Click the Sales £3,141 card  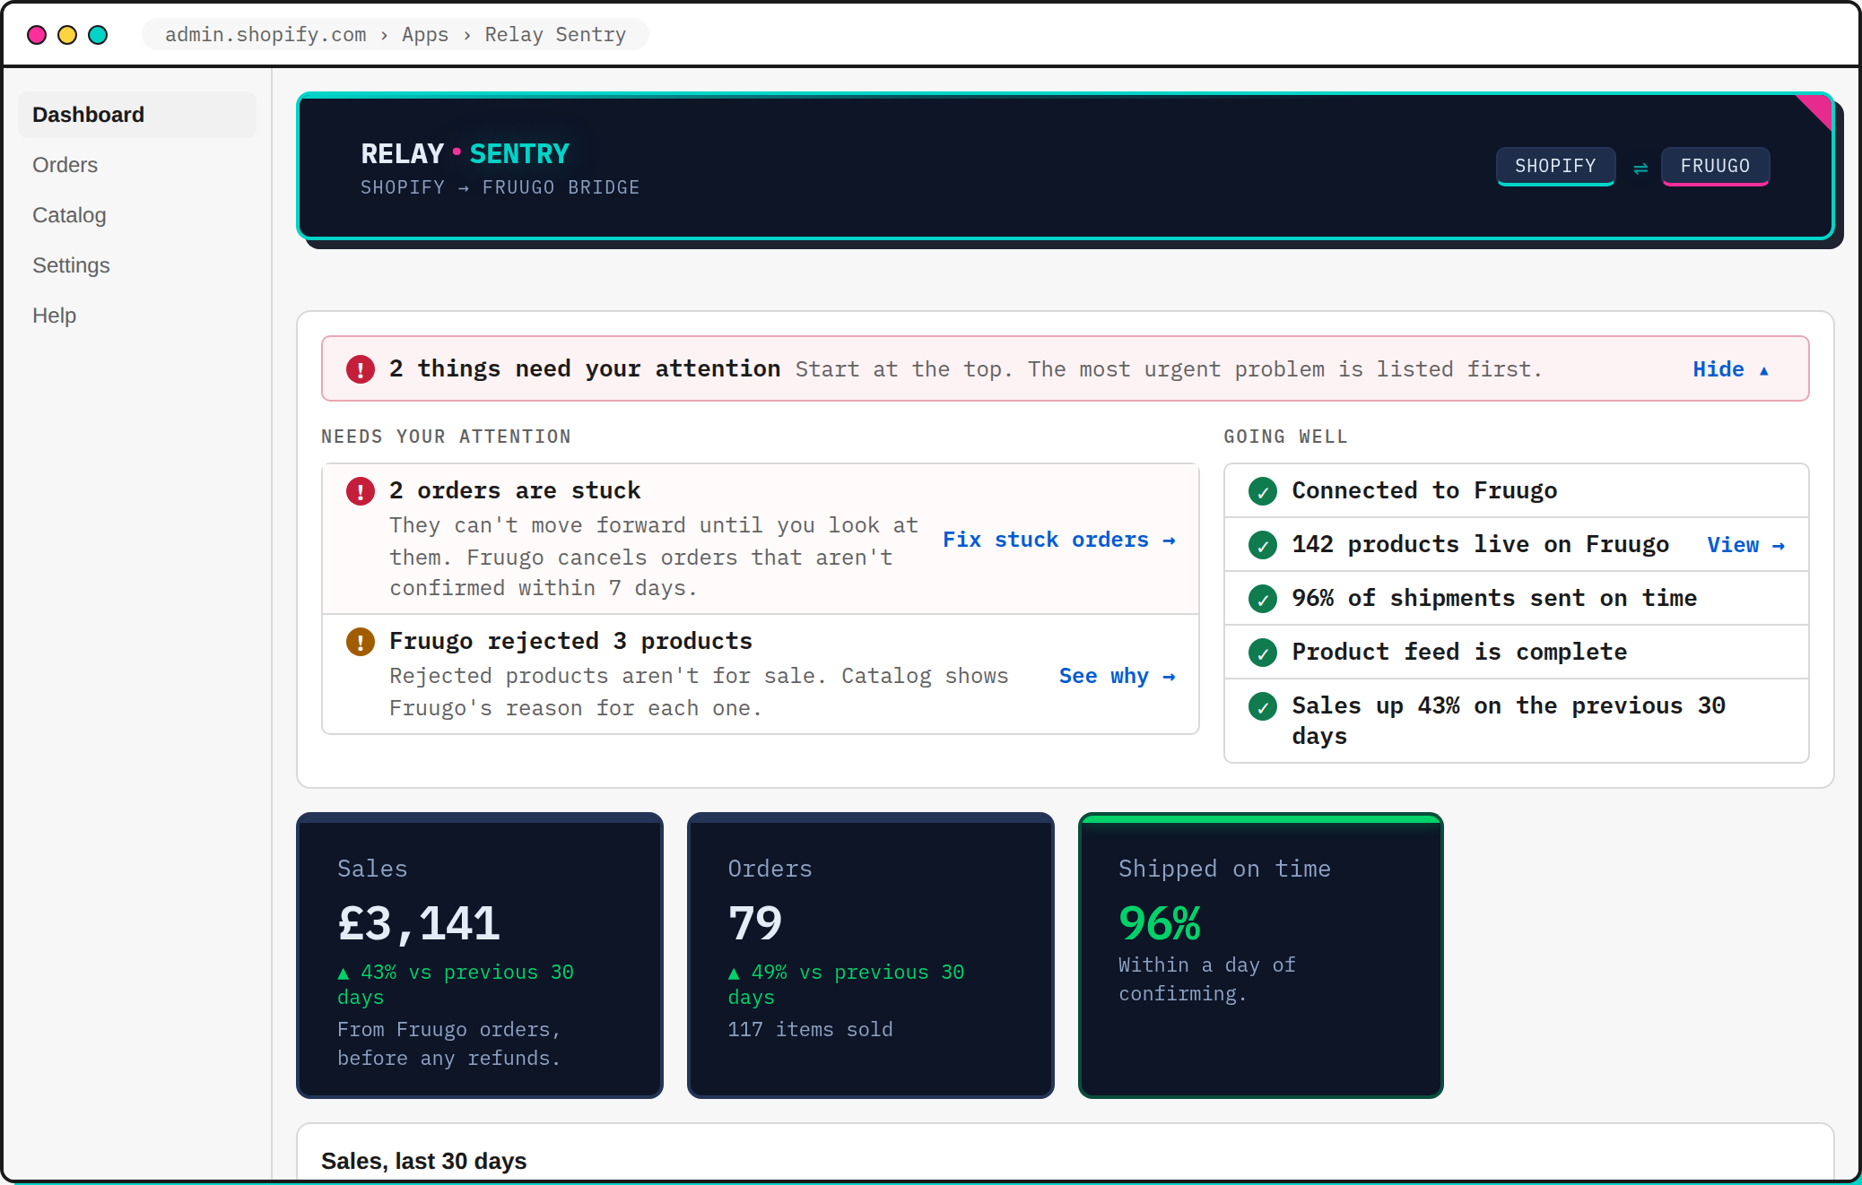(x=480, y=956)
